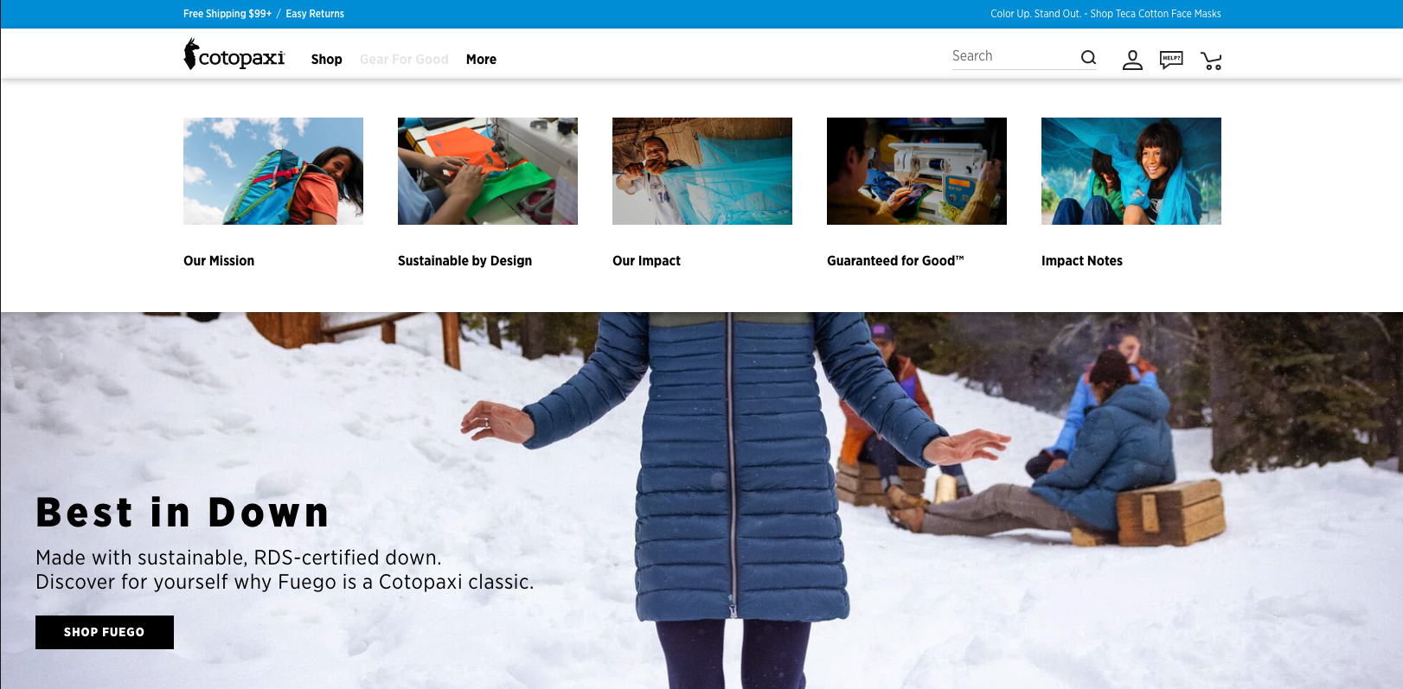Click the Cotopaxi llama logo
1403x689 pixels.
(x=234, y=54)
